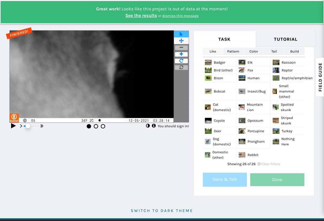324x221 pixels.
Task: Mark image as Nothing Here
Action: coord(287,141)
